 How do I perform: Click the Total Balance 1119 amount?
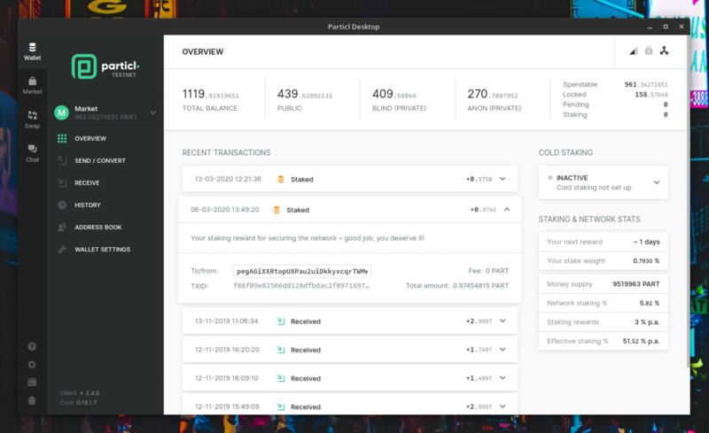pos(211,95)
